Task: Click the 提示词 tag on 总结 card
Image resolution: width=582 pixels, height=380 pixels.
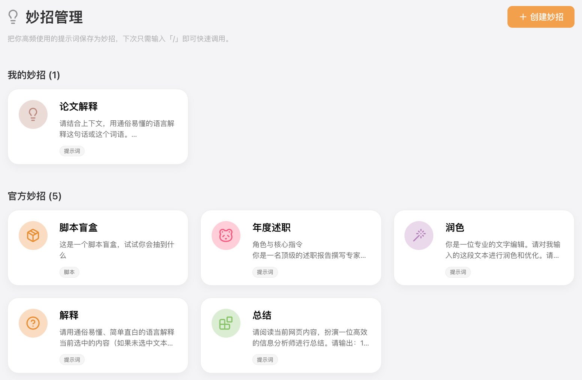Action: [x=265, y=359]
